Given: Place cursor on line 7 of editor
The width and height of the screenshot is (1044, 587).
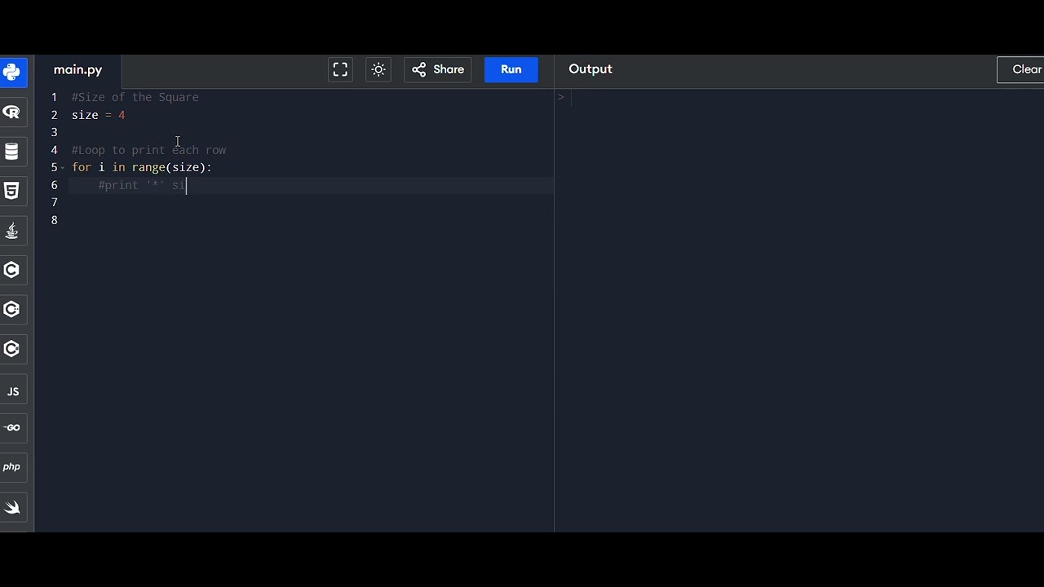Looking at the screenshot, I should [245, 203].
